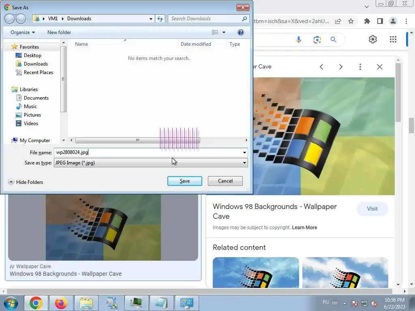This screenshot has height=311, width=415.
Task: Click the Save button in Save As dialog
Action: point(184,181)
